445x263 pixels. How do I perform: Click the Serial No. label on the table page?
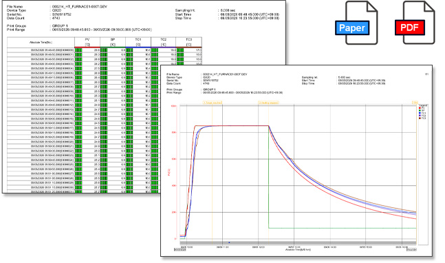[14, 14]
